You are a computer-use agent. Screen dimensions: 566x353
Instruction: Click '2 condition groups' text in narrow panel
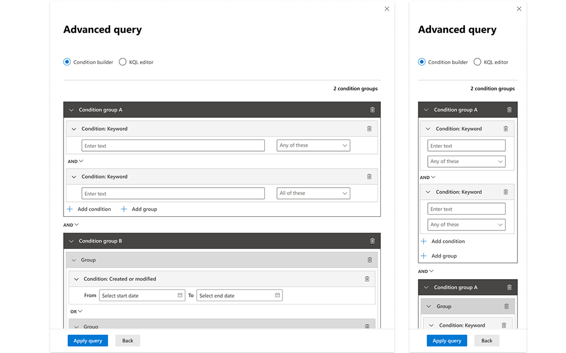coord(492,89)
